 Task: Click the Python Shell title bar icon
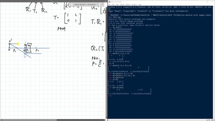coord(109,2)
